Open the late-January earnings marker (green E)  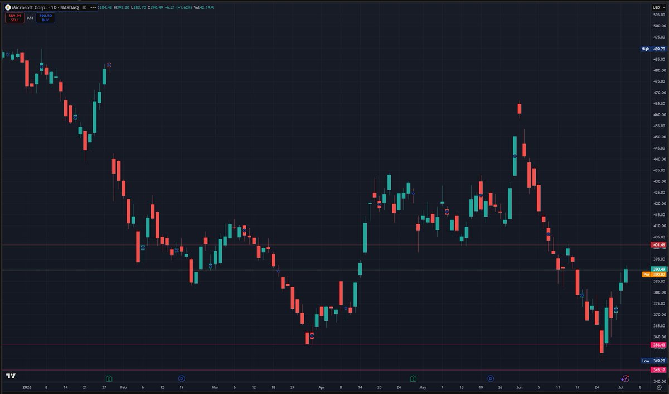pyautogui.click(x=109, y=378)
